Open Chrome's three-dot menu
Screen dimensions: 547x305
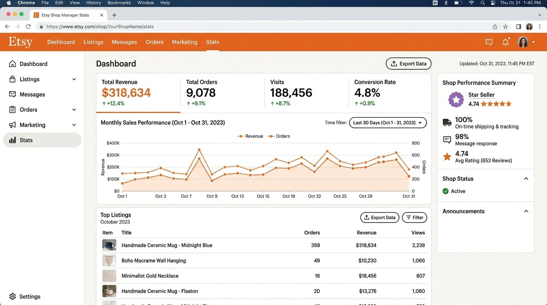(540, 27)
